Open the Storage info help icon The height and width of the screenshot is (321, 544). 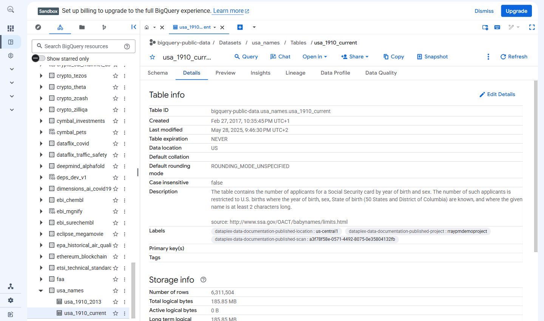click(x=203, y=280)
